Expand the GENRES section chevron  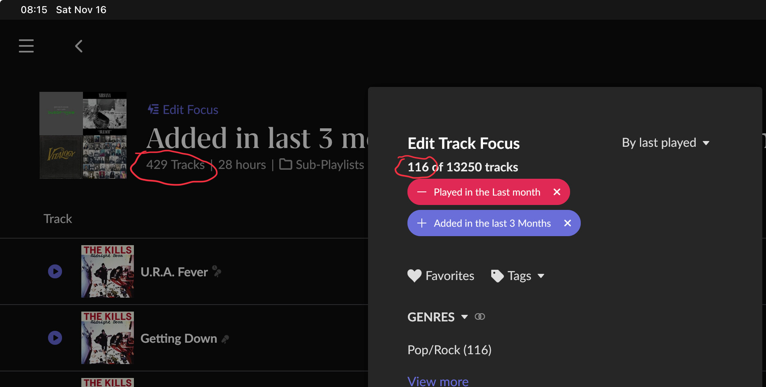tap(465, 317)
